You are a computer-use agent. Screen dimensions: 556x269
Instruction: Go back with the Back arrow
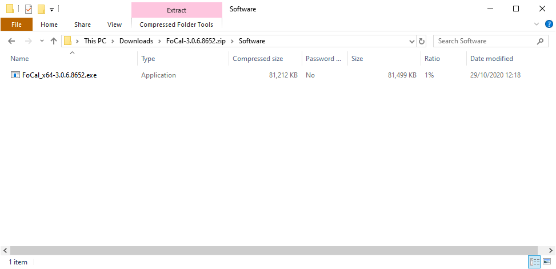pos(11,41)
